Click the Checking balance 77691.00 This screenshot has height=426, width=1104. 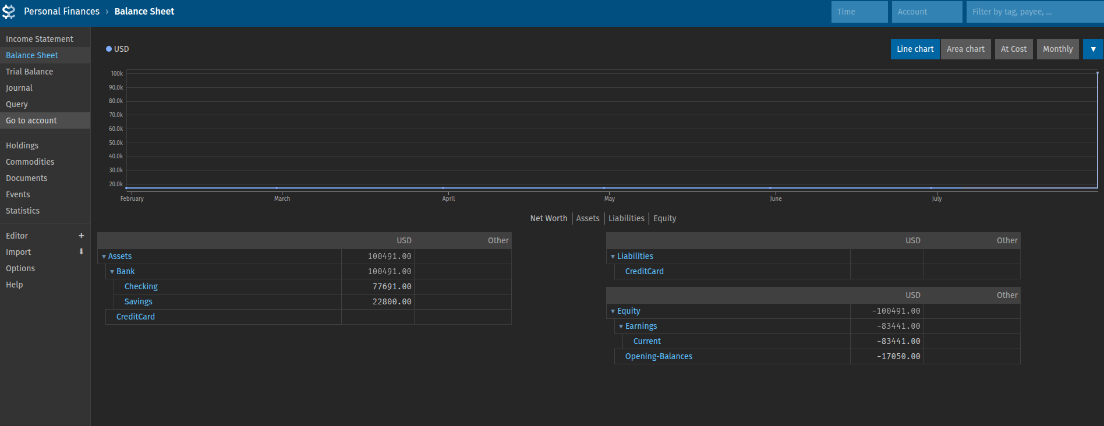pyautogui.click(x=392, y=286)
